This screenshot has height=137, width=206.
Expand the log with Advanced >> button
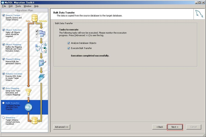(62, 127)
